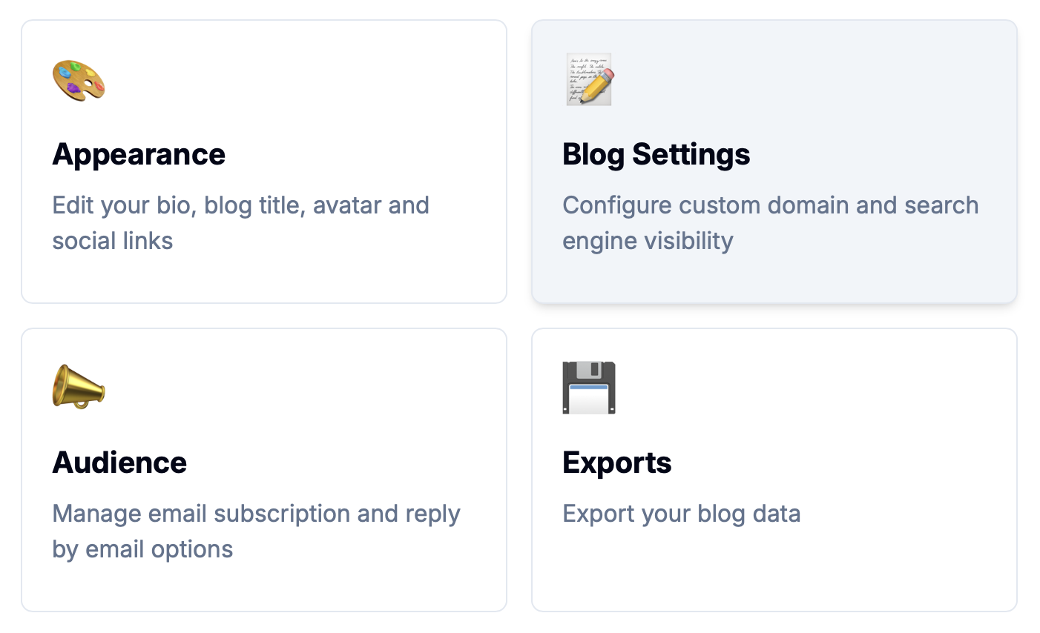Click blank area below Exports description
This screenshot has height=633, width=1040.
click(771, 571)
